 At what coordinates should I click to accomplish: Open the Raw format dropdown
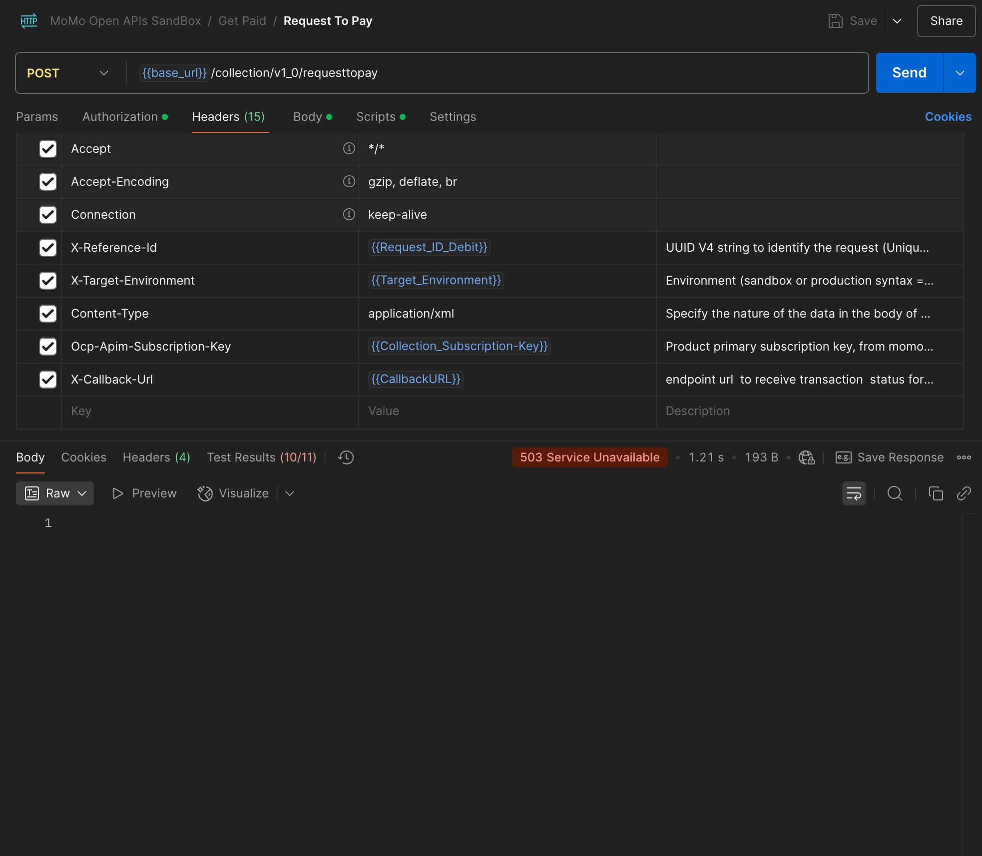(55, 493)
